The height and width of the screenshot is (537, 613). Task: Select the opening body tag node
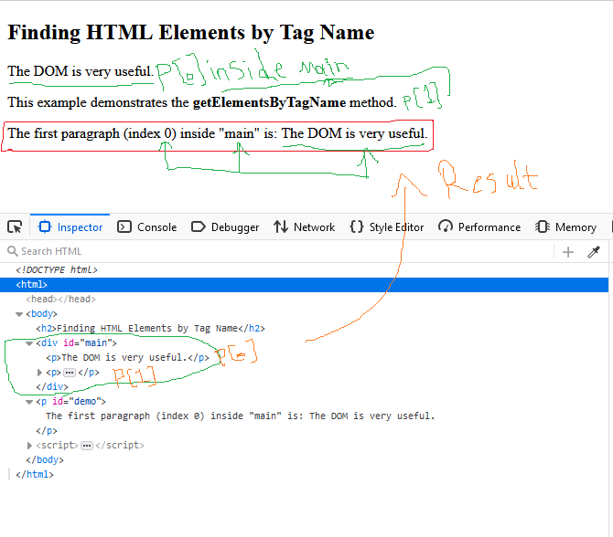point(41,314)
